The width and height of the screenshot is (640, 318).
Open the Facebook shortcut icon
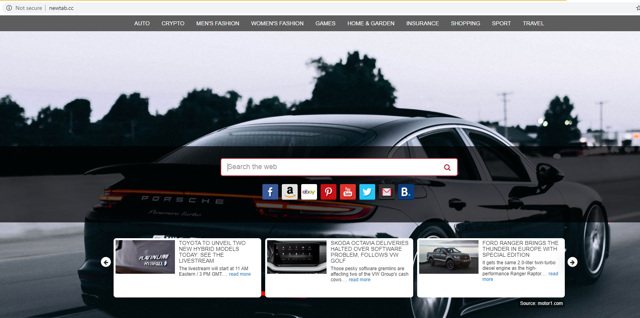(270, 192)
